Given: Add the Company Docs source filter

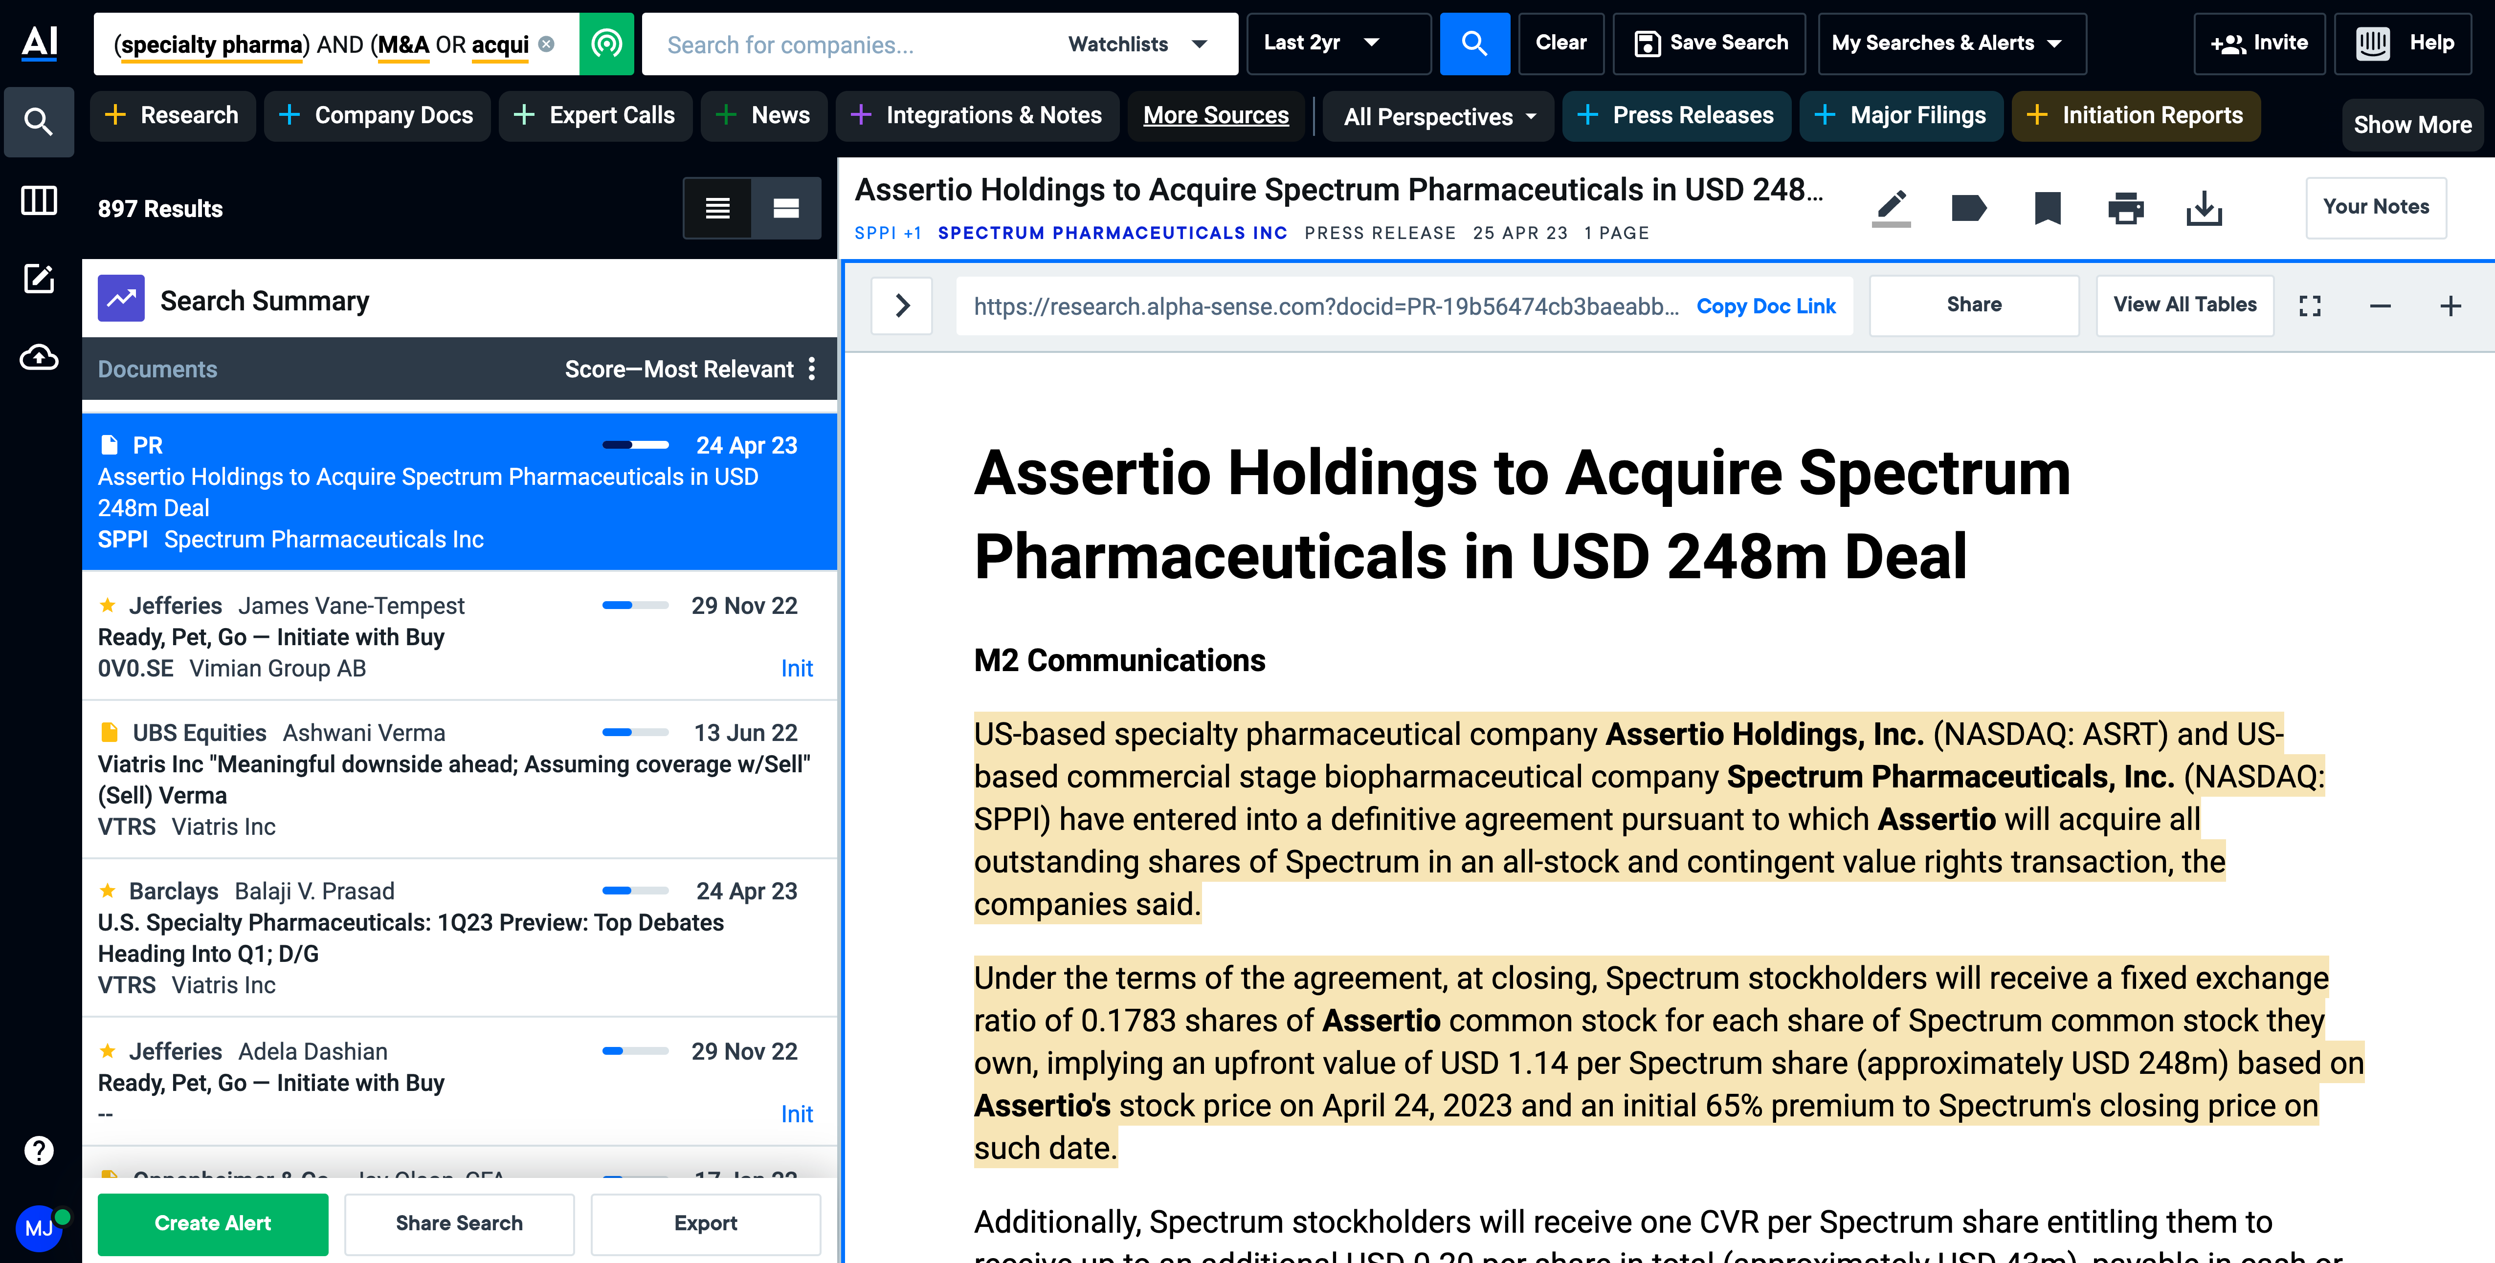Looking at the screenshot, I should (377, 115).
